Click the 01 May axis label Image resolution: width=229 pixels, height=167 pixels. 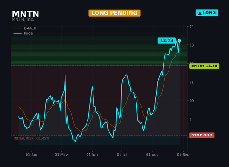pyautogui.click(x=61, y=155)
